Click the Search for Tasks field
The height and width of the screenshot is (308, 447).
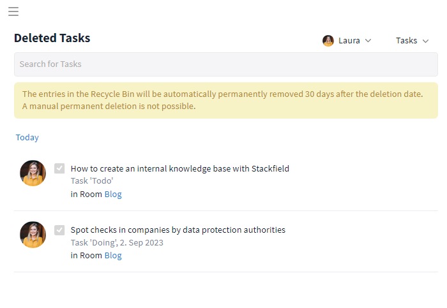pyautogui.click(x=226, y=64)
